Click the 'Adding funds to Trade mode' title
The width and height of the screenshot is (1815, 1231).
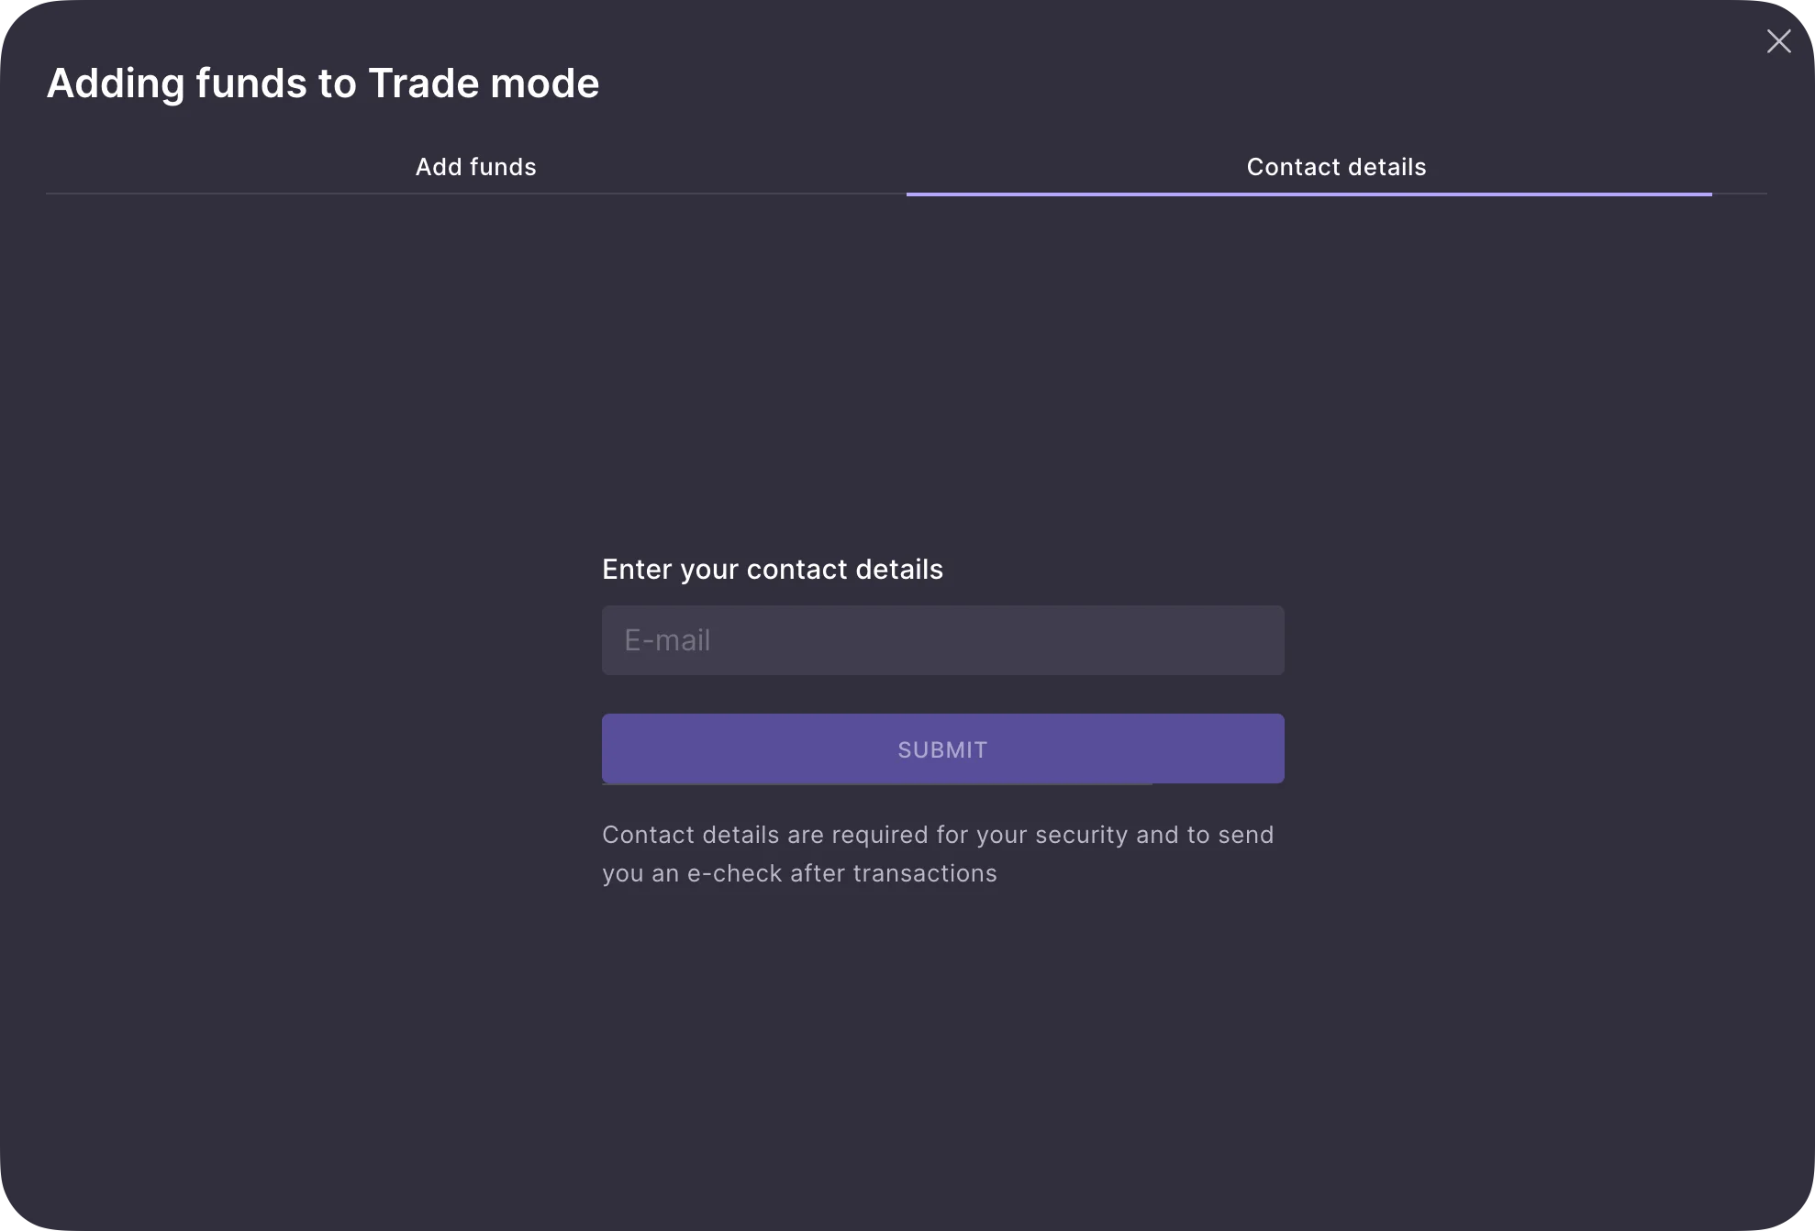(x=322, y=83)
